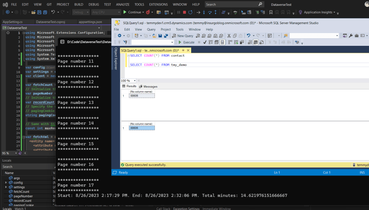
Task: Open the Object Explorer side tab in SSMS
Action: 116,58
